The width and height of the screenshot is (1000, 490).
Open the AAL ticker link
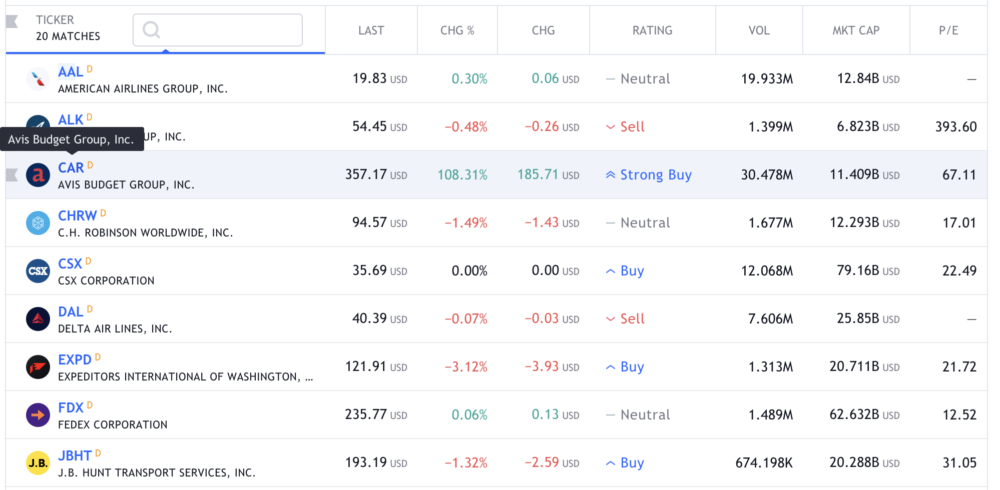(x=71, y=72)
